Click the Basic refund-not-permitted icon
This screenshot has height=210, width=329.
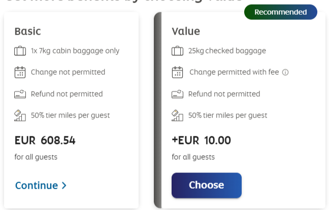pos(20,94)
